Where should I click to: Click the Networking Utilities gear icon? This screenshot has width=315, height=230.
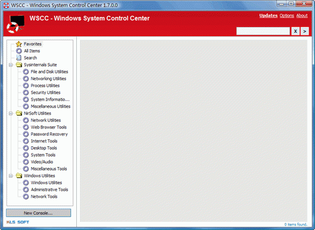[x=26, y=79]
